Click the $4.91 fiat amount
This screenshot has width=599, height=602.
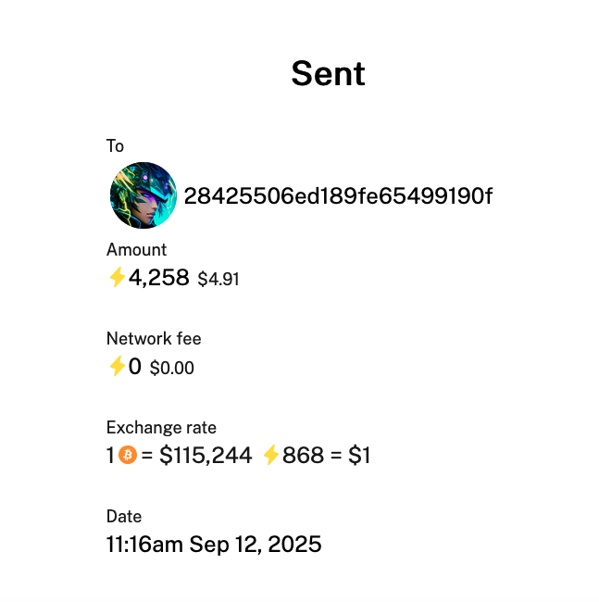tap(218, 279)
